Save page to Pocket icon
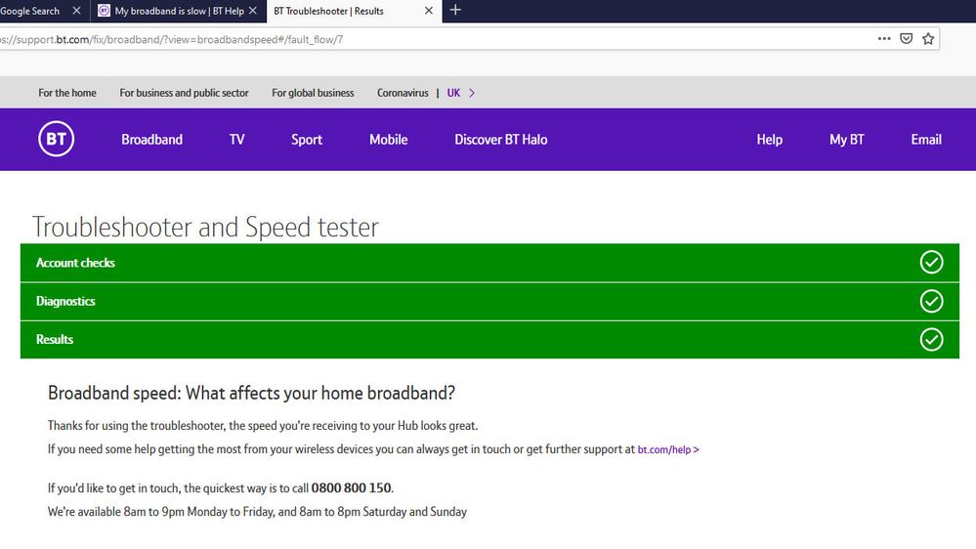The height and width of the screenshot is (549, 976). (907, 39)
